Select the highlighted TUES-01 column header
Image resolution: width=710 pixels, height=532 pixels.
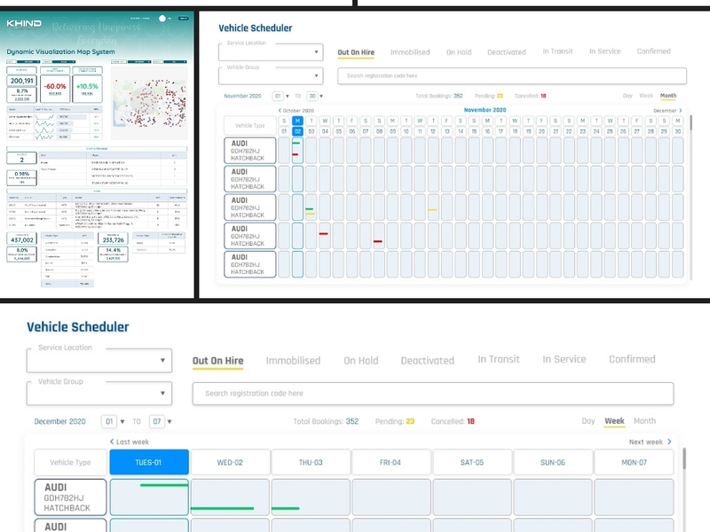click(149, 462)
